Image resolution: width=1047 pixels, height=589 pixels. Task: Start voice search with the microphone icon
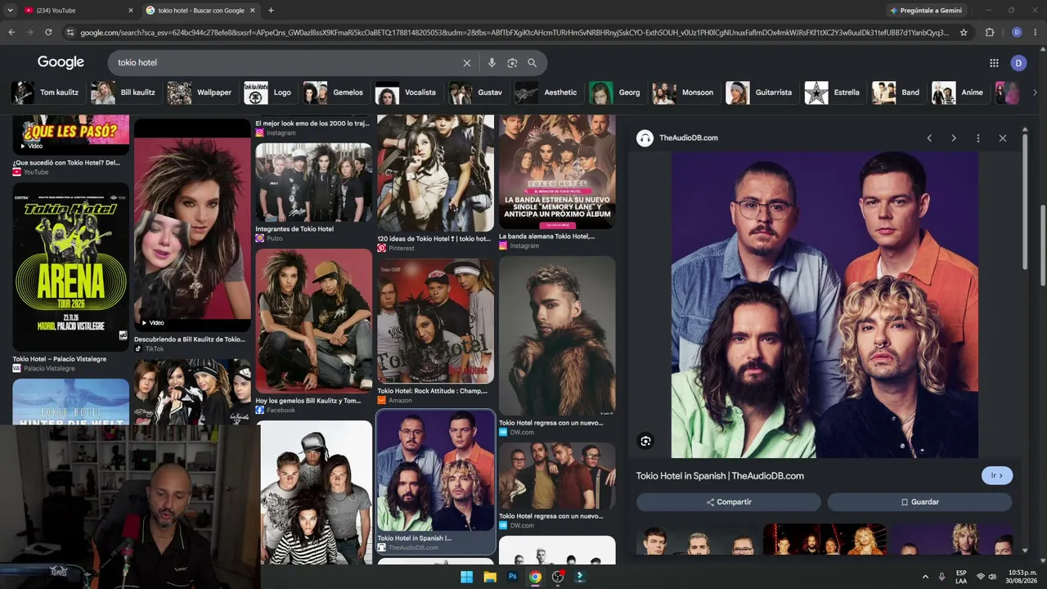click(x=492, y=63)
